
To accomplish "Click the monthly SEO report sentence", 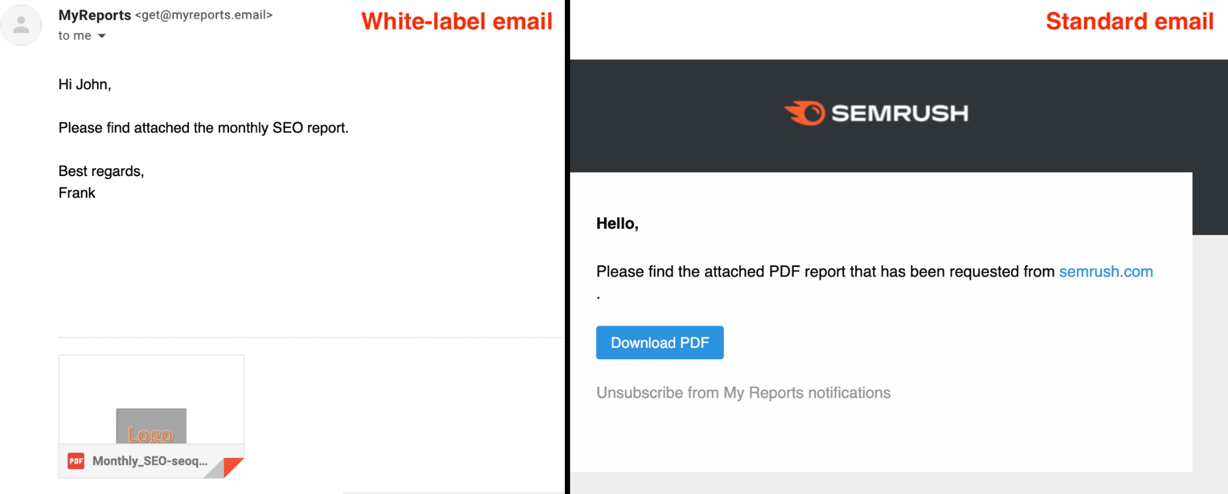I will [203, 128].
